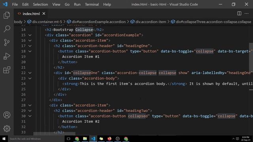Open the View menu
This screenshot has width=253, height=142.
tap(56, 4)
